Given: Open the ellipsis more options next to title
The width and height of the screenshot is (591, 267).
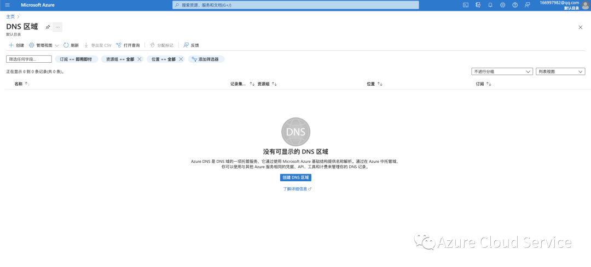Looking at the screenshot, I should (57, 27).
